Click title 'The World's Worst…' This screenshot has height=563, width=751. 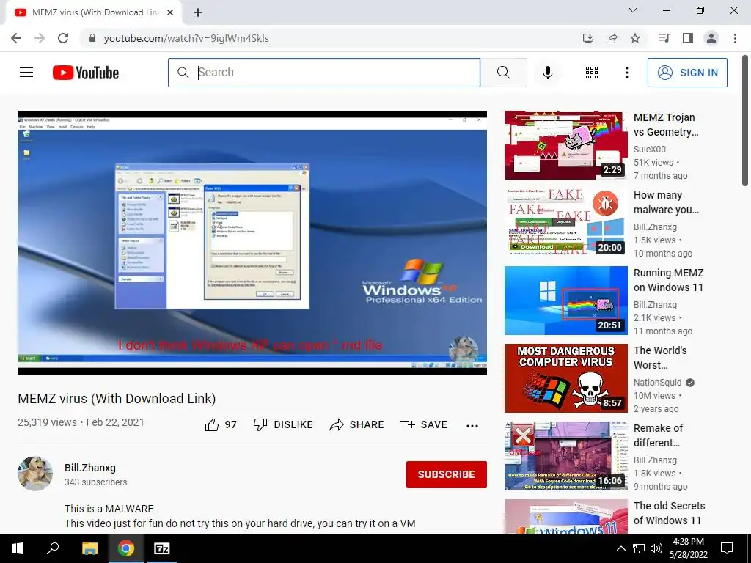660,358
